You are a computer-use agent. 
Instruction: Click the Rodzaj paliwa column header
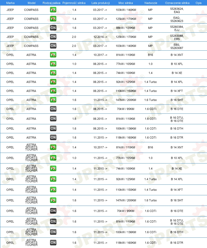pos(51,3)
